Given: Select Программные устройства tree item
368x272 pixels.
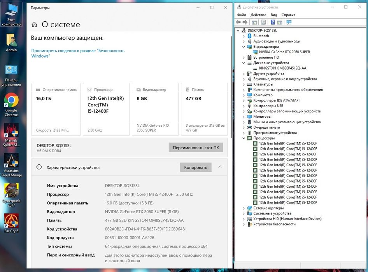Looking at the screenshot, I should (x=275, y=133).
